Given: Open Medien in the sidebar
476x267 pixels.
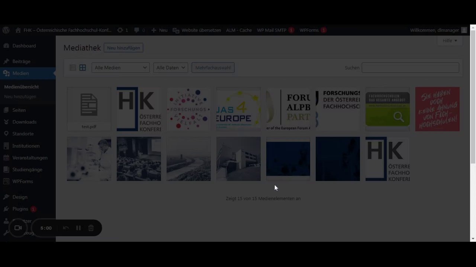Looking at the screenshot, I should [x=28, y=73].
